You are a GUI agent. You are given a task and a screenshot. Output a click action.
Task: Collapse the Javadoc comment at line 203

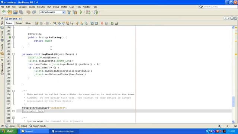(x=13, y=91)
